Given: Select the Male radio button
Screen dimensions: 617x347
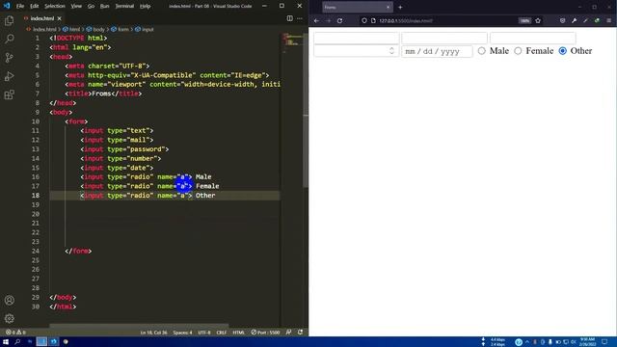Looking at the screenshot, I should 482,51.
